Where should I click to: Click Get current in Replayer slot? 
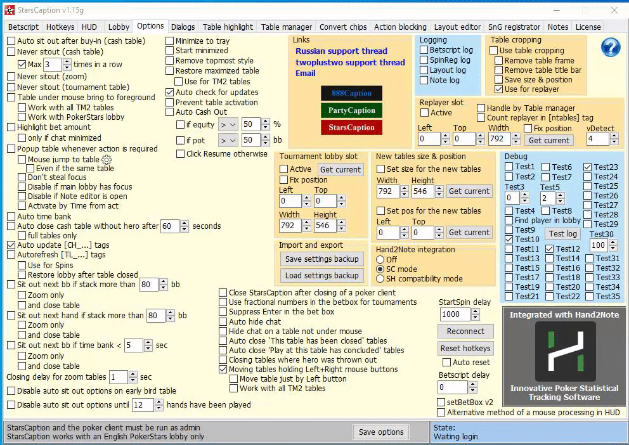(548, 140)
